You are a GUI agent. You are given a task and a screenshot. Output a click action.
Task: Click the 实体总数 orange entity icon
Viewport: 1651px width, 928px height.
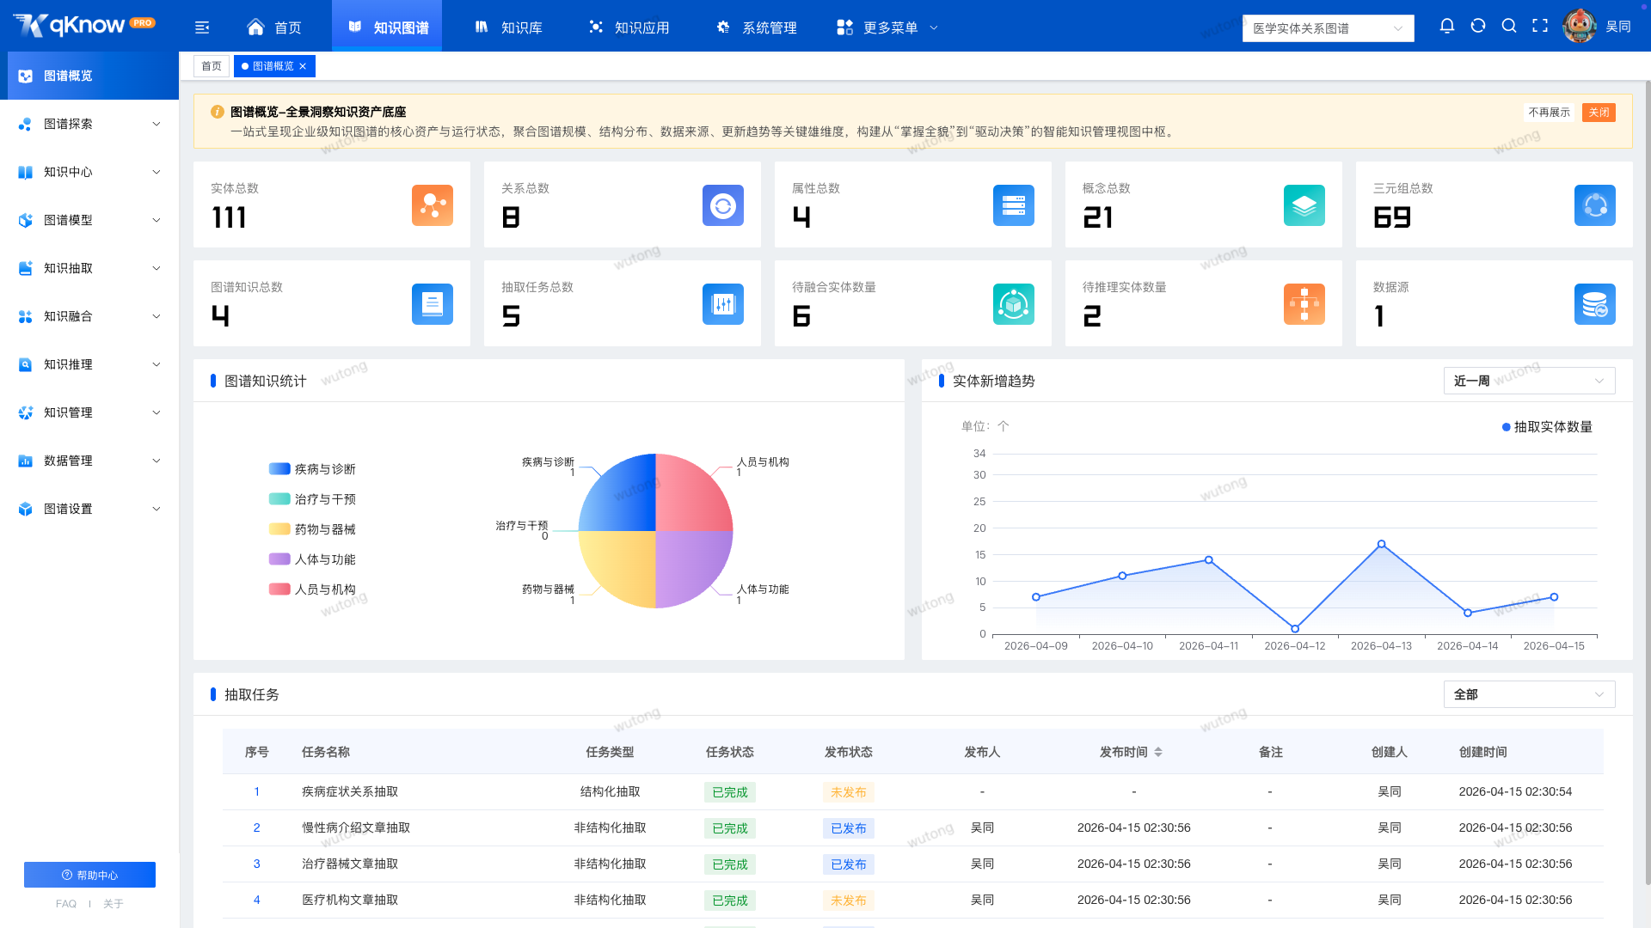(433, 205)
